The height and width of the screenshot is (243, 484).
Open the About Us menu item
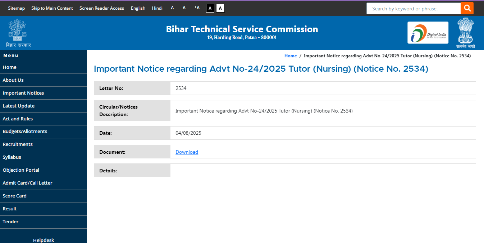click(13, 80)
